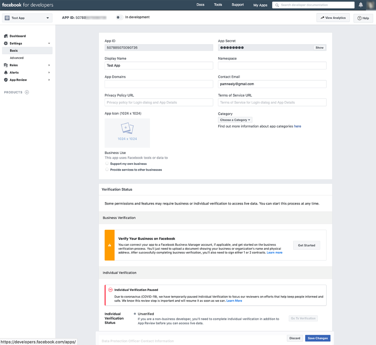Click the Roles icon in sidebar
376x345 pixels.
pos(6,65)
